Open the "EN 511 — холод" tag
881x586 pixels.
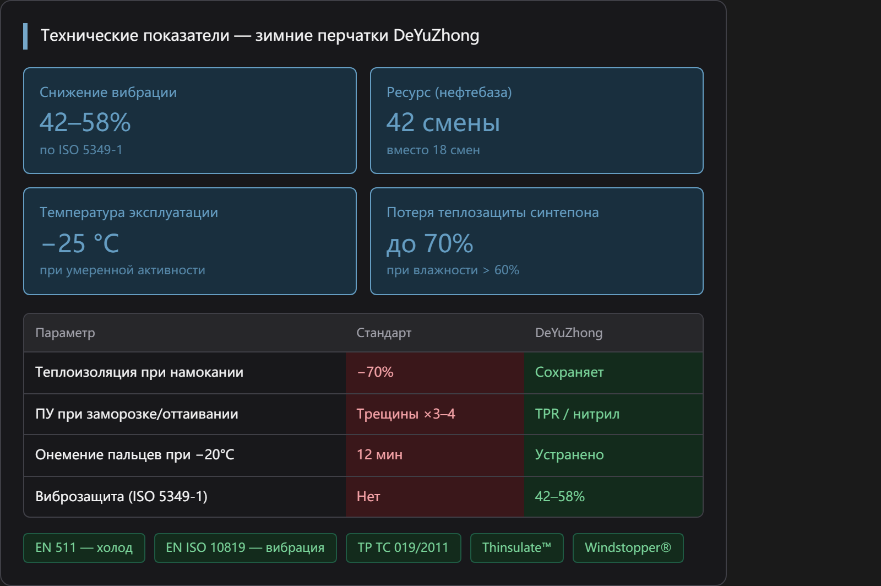point(84,548)
